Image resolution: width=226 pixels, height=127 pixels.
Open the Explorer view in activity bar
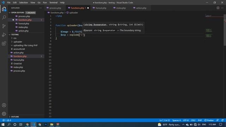tap(4, 9)
